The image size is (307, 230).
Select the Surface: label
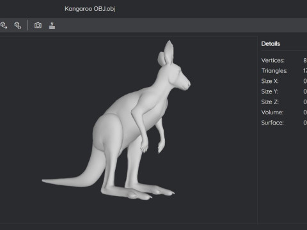point(272,123)
